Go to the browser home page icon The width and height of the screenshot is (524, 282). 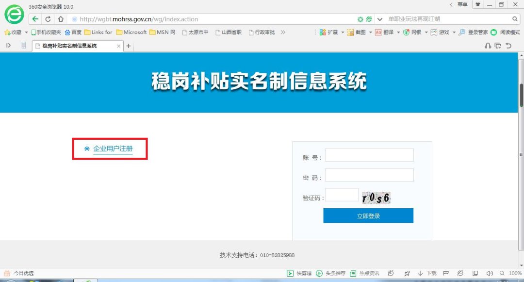click(61, 19)
